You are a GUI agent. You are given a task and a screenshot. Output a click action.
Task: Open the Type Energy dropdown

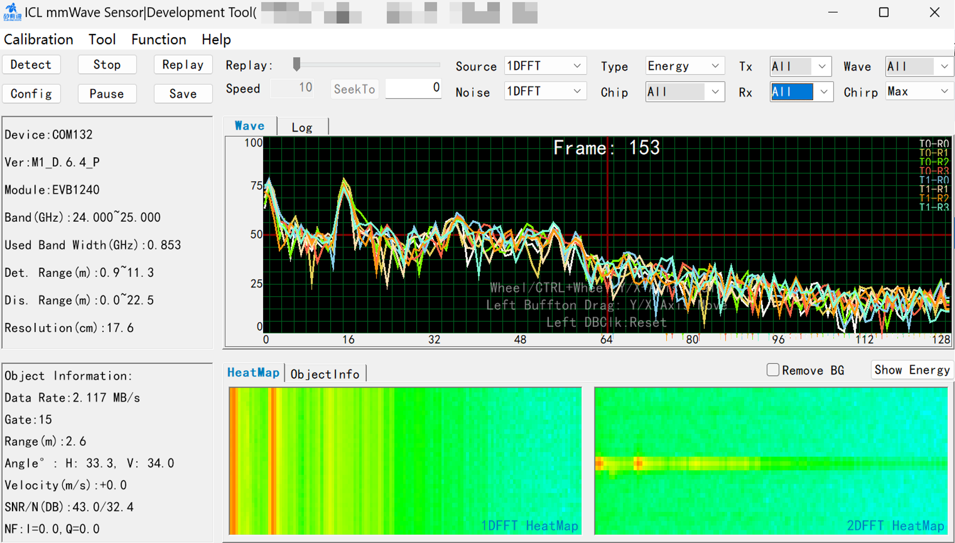[685, 66]
